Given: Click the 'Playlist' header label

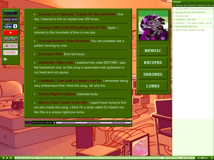Looking at the screenshot, I should 177,2.
